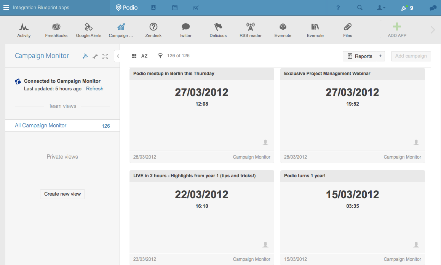Click the ADD APP plus button
Image resolution: width=441 pixels, height=265 pixels.
click(397, 30)
